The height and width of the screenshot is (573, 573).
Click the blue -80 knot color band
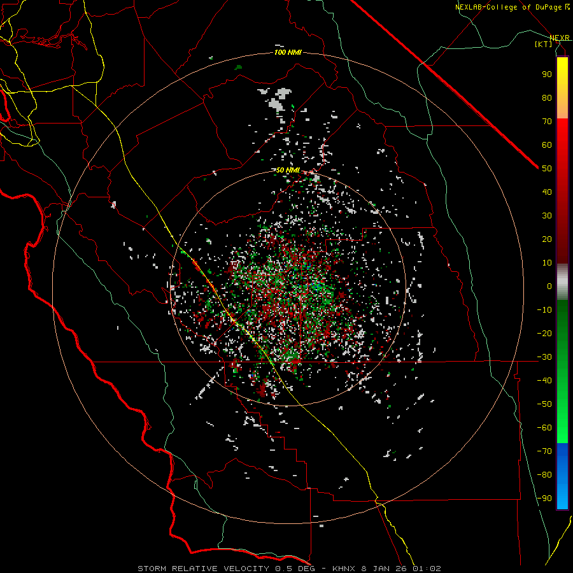(x=562, y=474)
